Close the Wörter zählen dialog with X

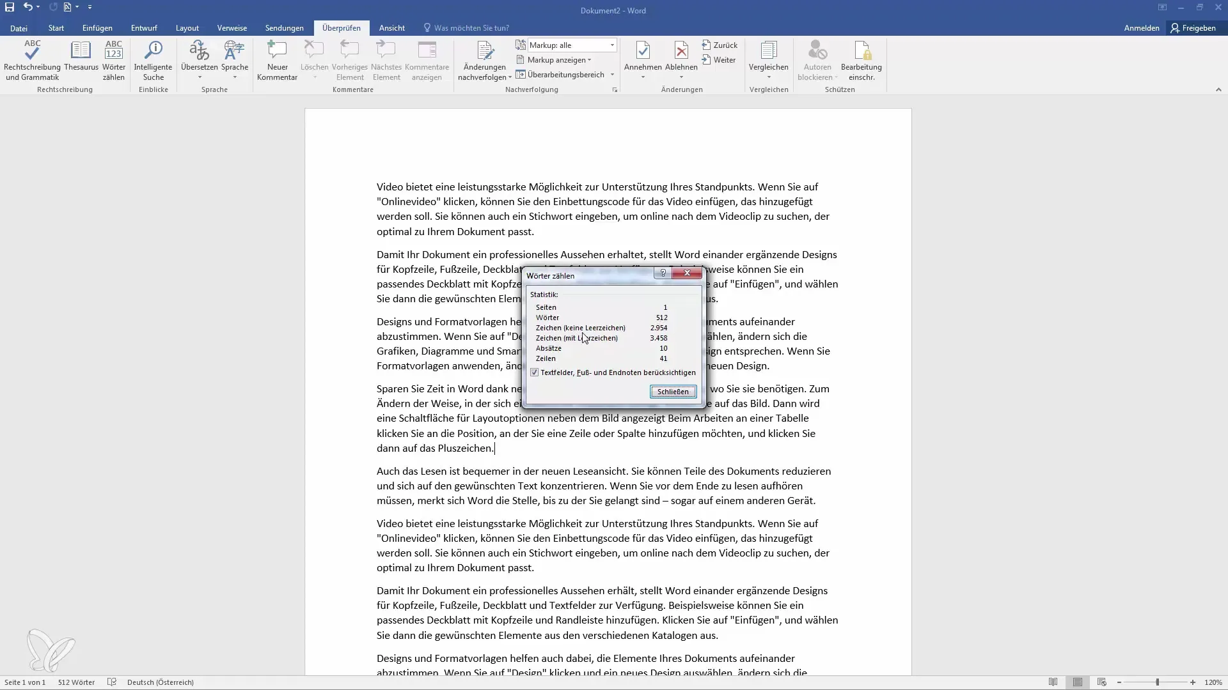(x=687, y=273)
